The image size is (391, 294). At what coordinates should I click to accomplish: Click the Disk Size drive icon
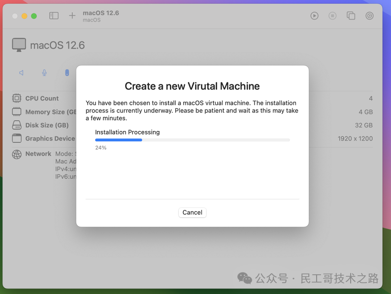[x=17, y=125]
